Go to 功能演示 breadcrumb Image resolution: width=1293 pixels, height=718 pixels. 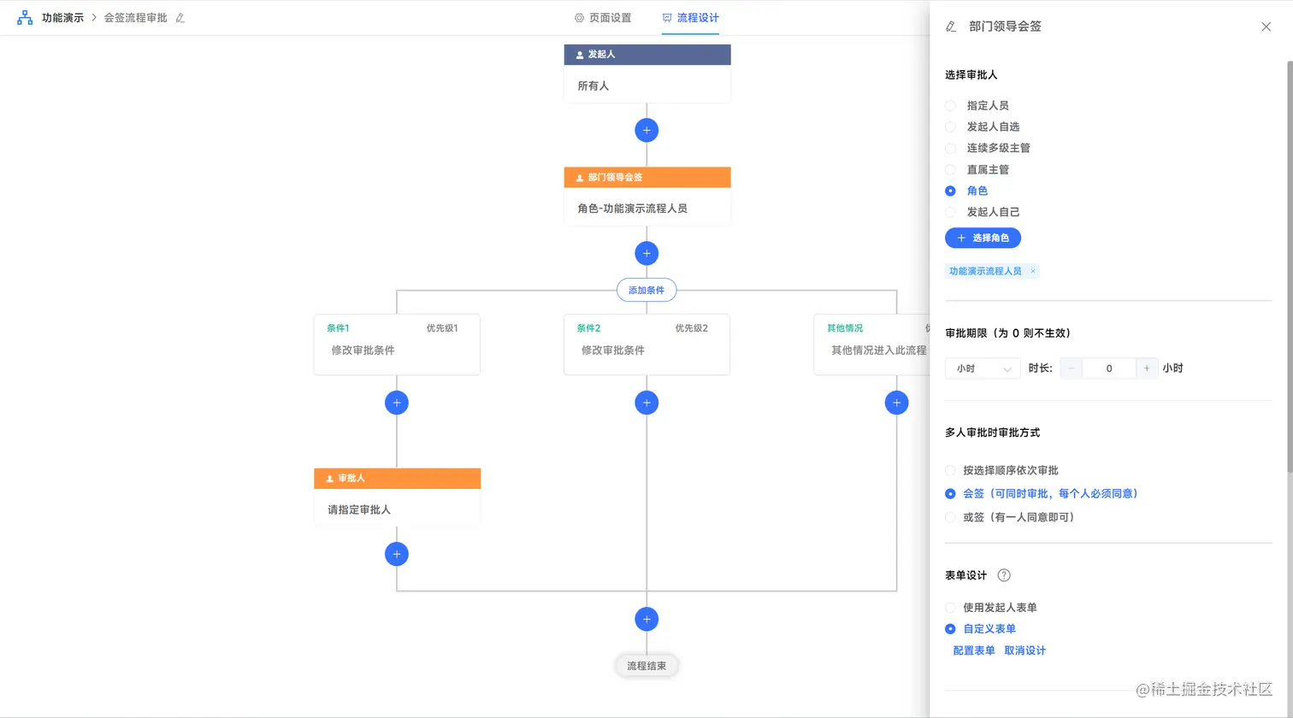62,17
